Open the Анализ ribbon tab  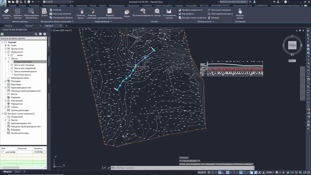click(63, 6)
